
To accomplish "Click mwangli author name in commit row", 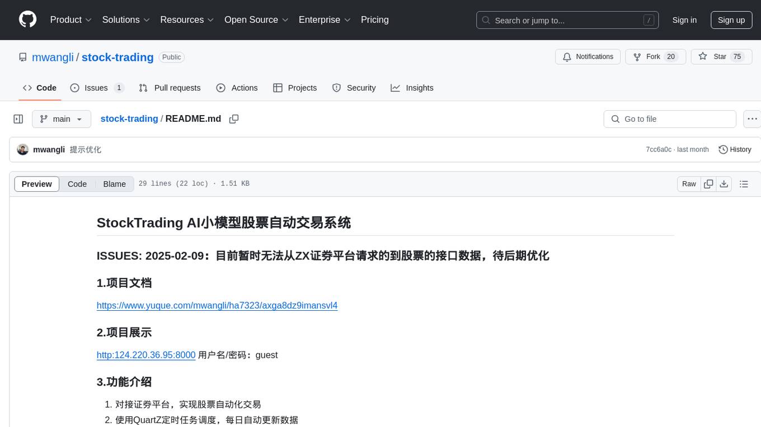I will tap(49, 150).
